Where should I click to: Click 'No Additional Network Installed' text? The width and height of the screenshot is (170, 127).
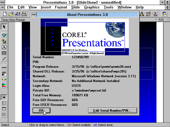96,81
